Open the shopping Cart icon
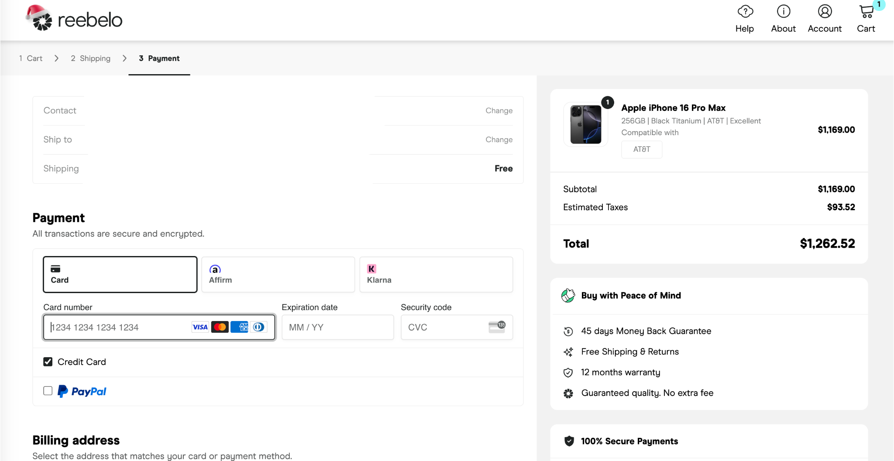Viewport: 894px width, 461px height. tap(866, 12)
